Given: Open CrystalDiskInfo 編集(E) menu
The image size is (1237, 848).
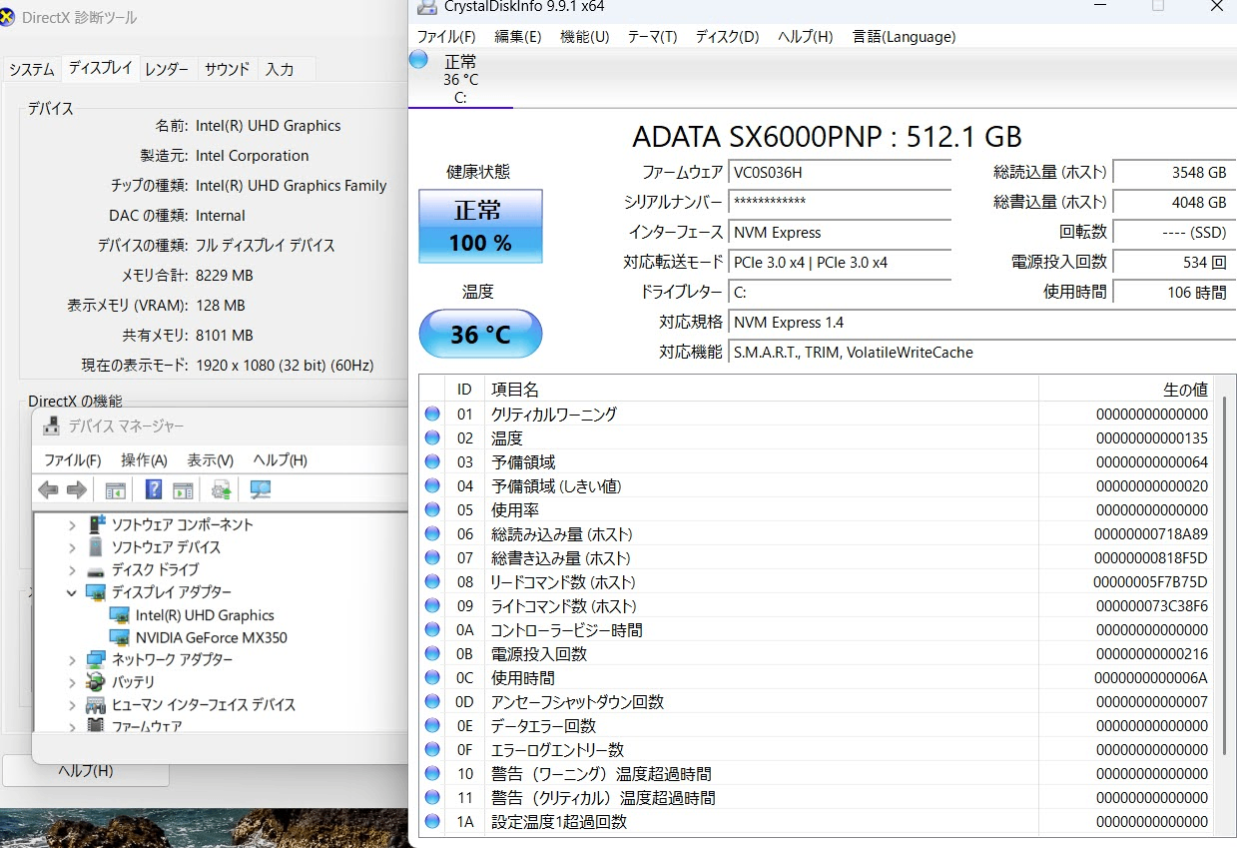Looking at the screenshot, I should (518, 37).
